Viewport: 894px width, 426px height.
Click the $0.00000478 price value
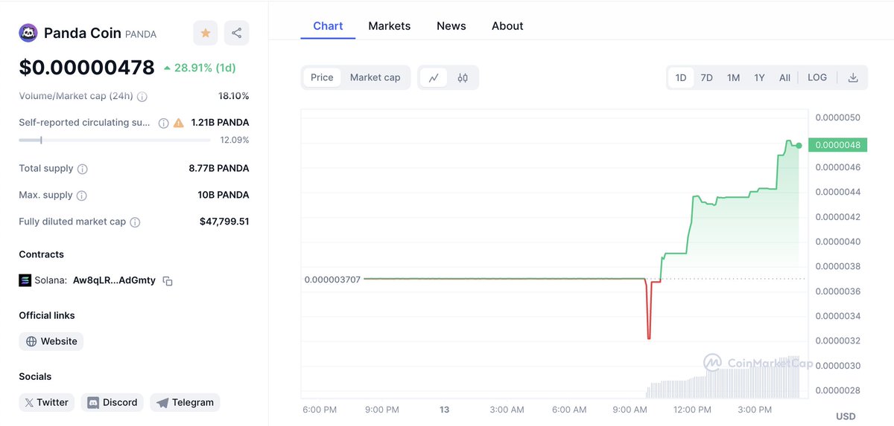point(86,68)
